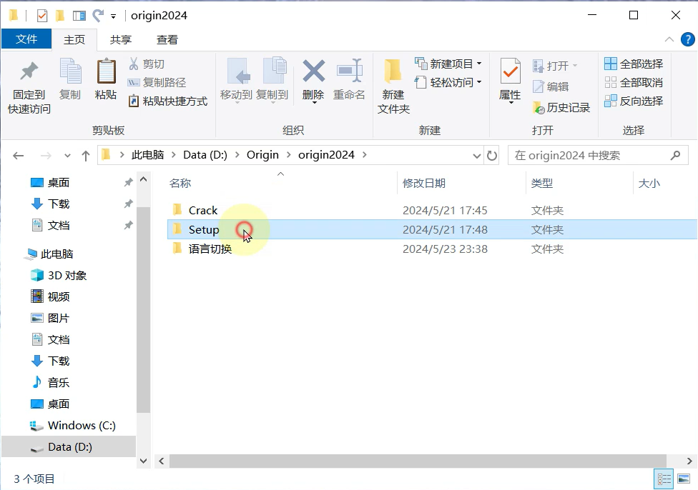Open Properties (属性) of selection

(x=510, y=81)
